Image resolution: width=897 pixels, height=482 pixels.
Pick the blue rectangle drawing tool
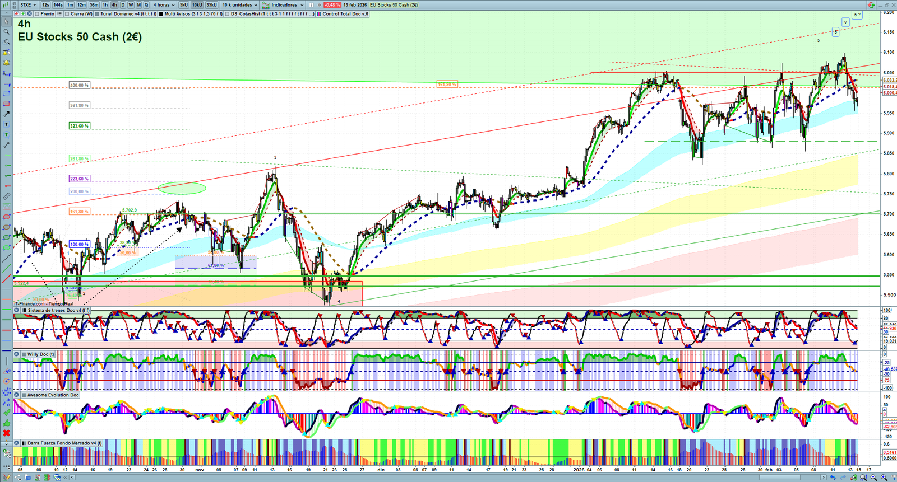tap(6, 93)
